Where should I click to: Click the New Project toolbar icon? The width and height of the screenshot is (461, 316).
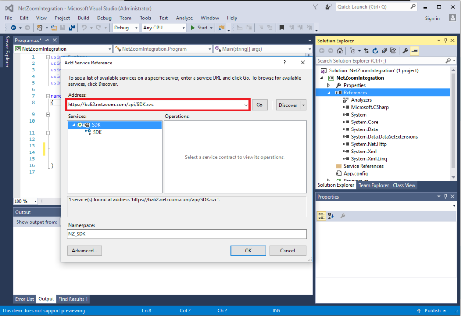[40, 28]
